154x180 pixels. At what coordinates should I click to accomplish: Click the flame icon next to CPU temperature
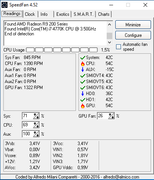[83, 64]
